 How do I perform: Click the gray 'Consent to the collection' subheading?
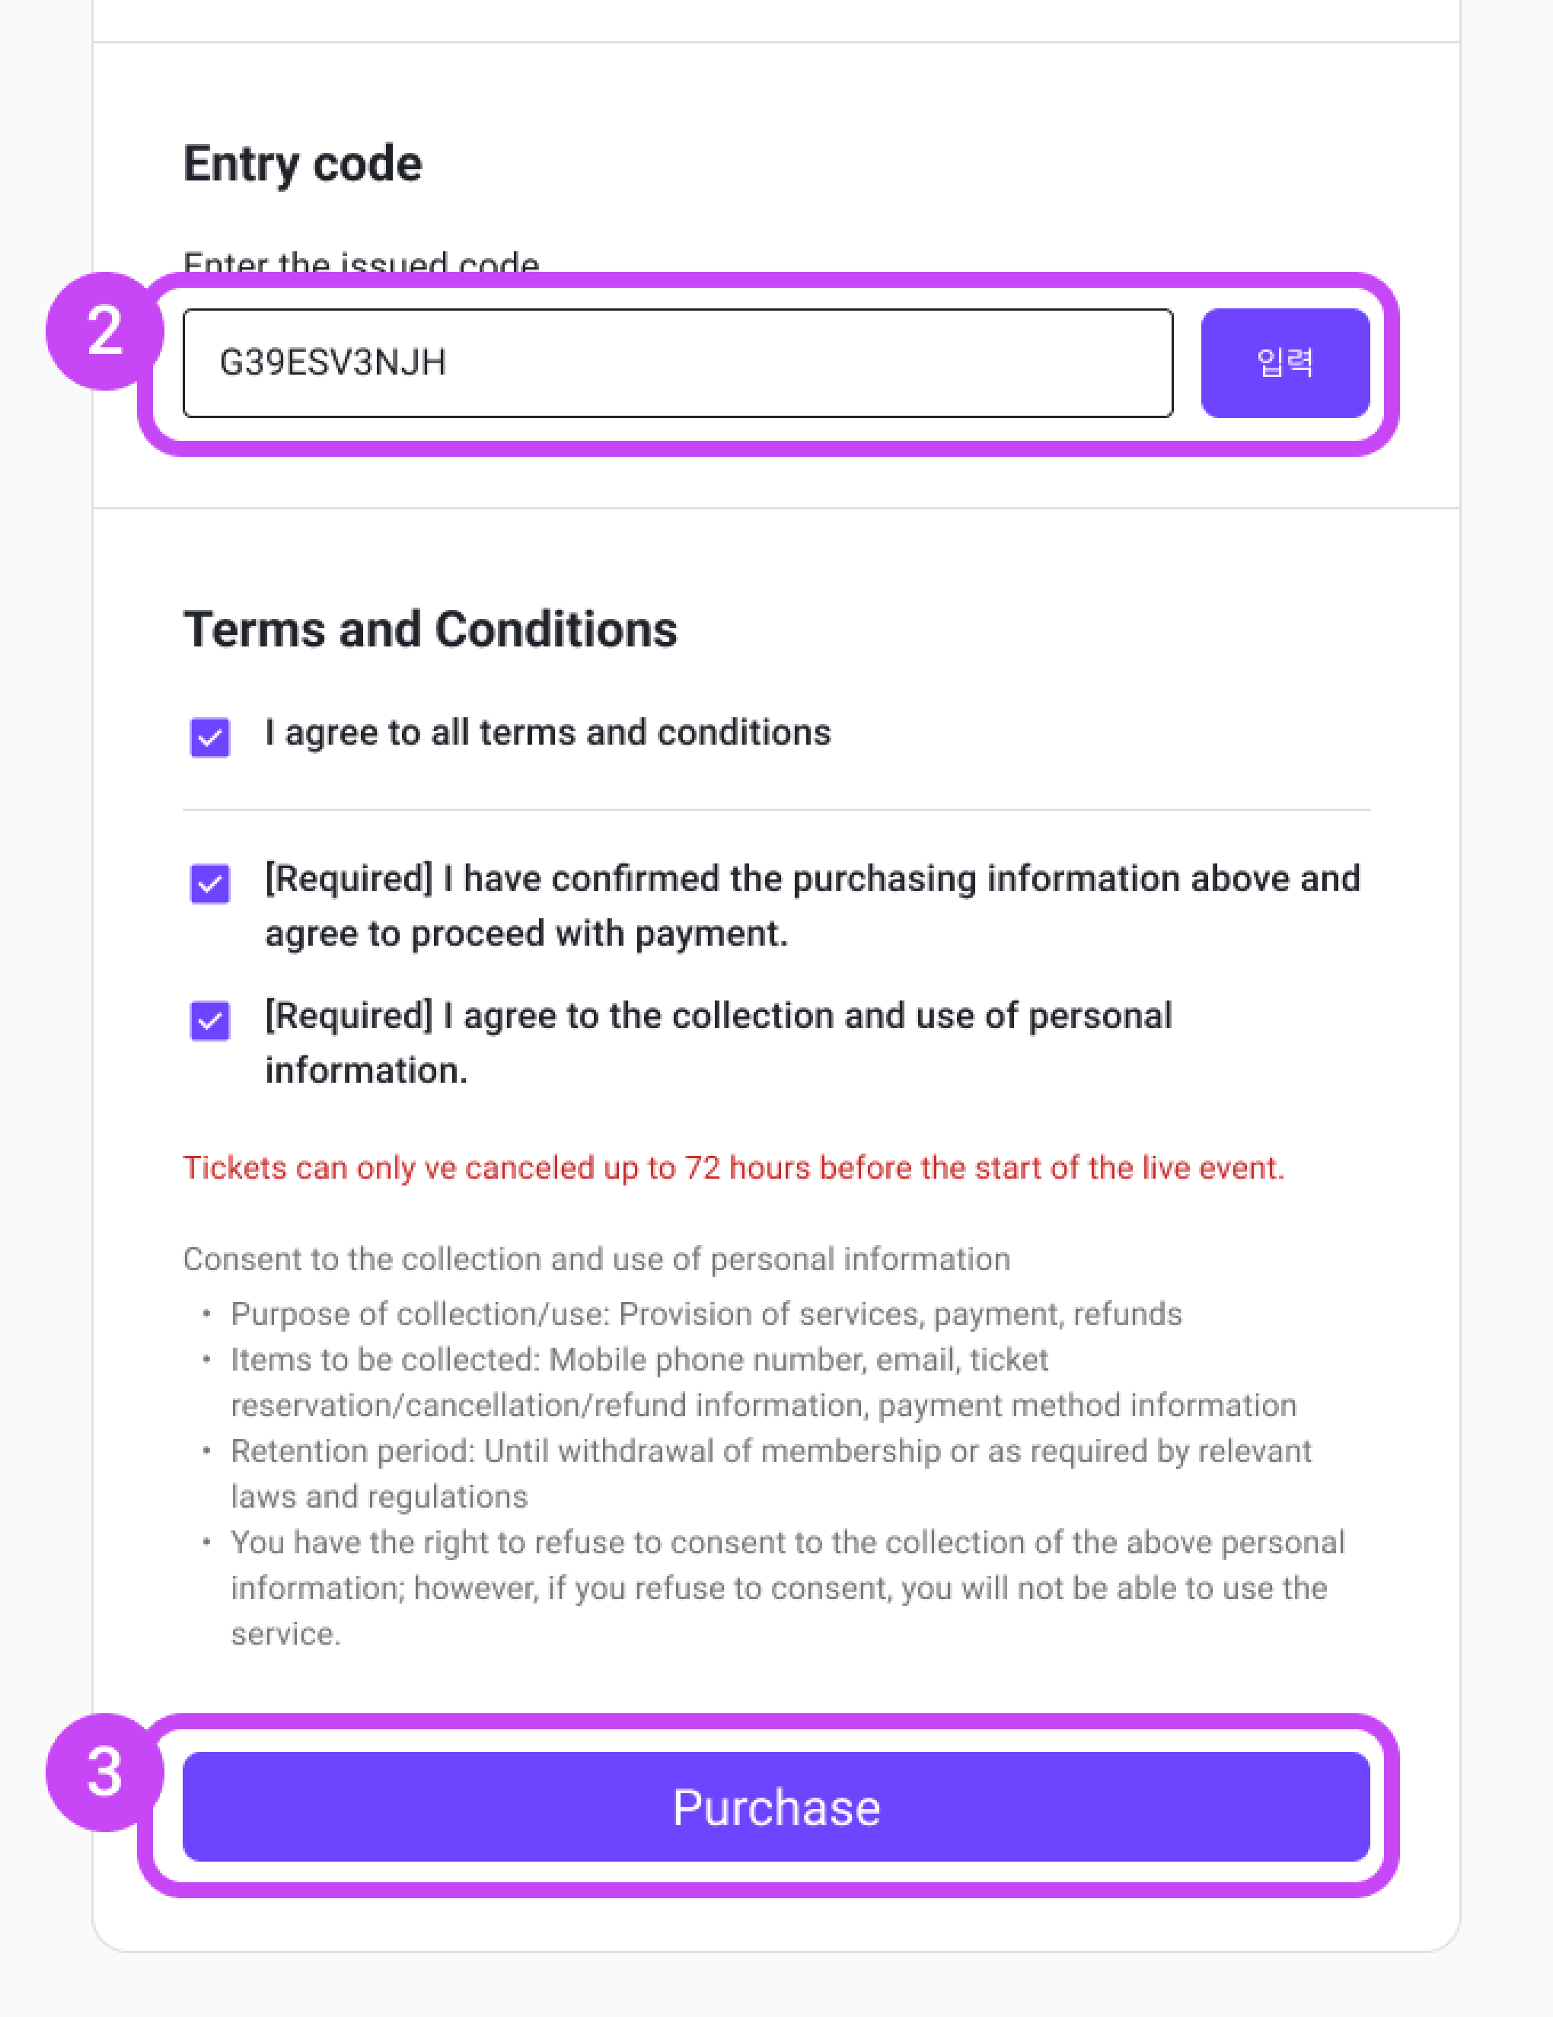(x=596, y=1259)
